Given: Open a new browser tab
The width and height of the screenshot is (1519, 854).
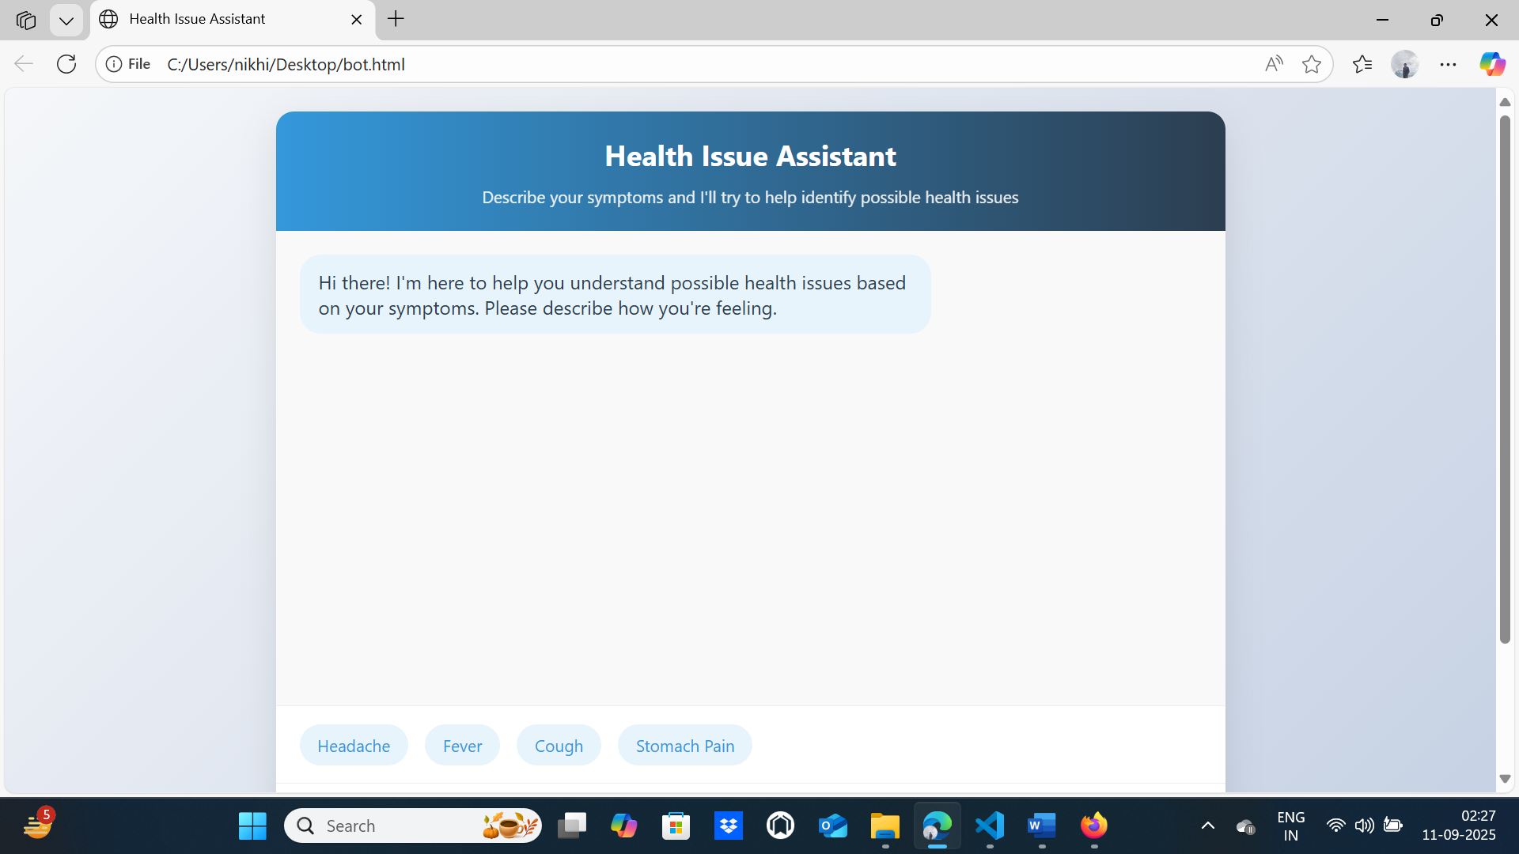Looking at the screenshot, I should click(x=396, y=19).
